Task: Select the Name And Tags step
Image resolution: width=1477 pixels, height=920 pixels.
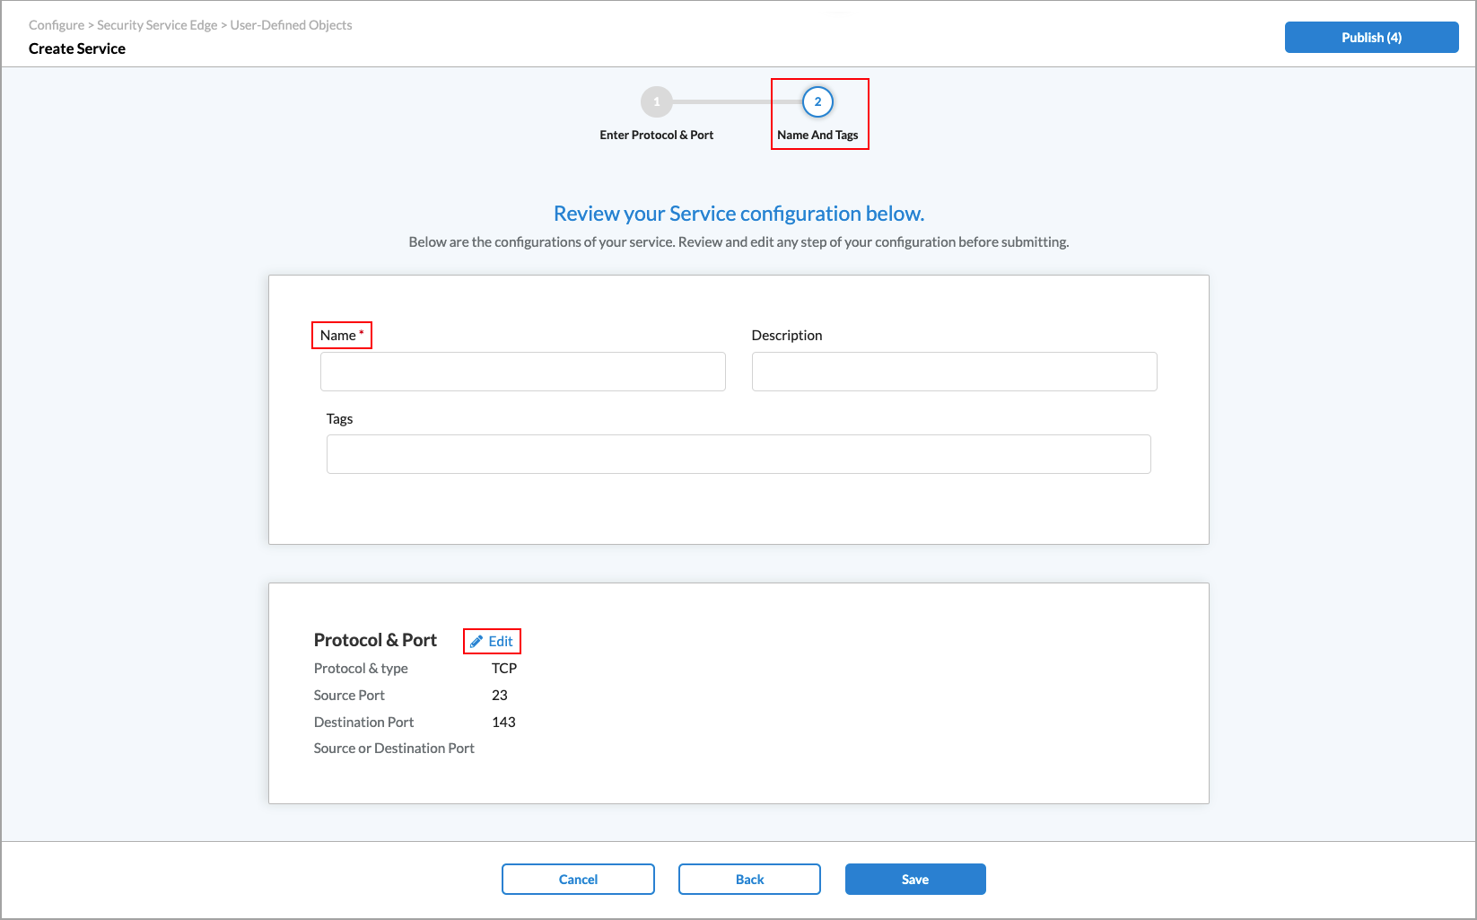Action: coord(817,135)
